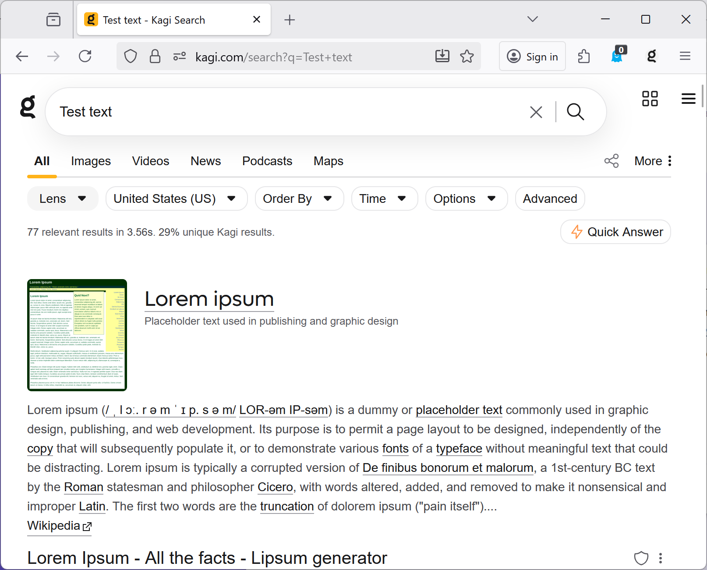Viewport: 707px width, 570px height.
Task: Click the share results icon
Action: point(612,161)
